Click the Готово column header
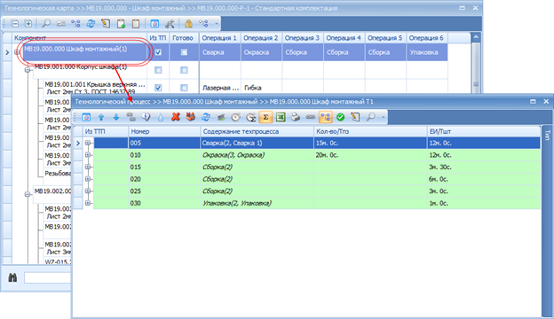The height and width of the screenshot is (319, 554). [x=183, y=38]
